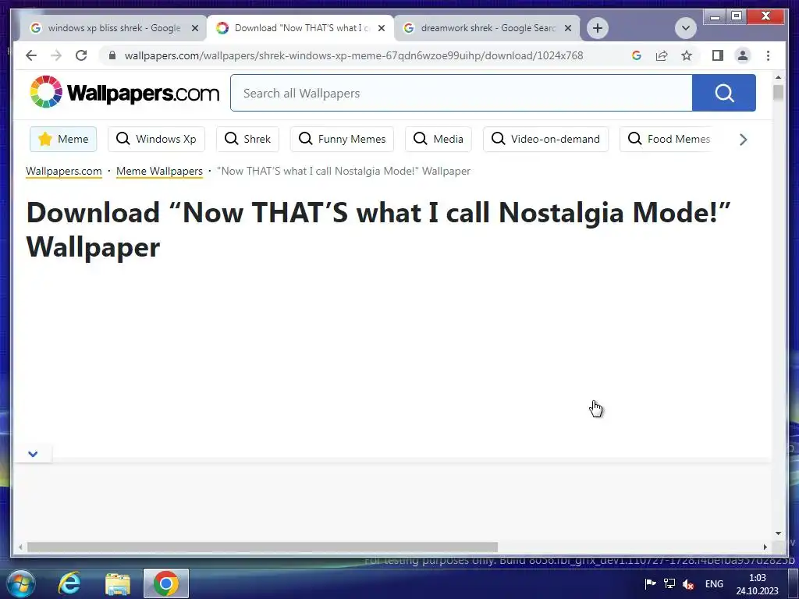Click the Download wallpaper page heading
The width and height of the screenshot is (799, 599).
coord(378,229)
